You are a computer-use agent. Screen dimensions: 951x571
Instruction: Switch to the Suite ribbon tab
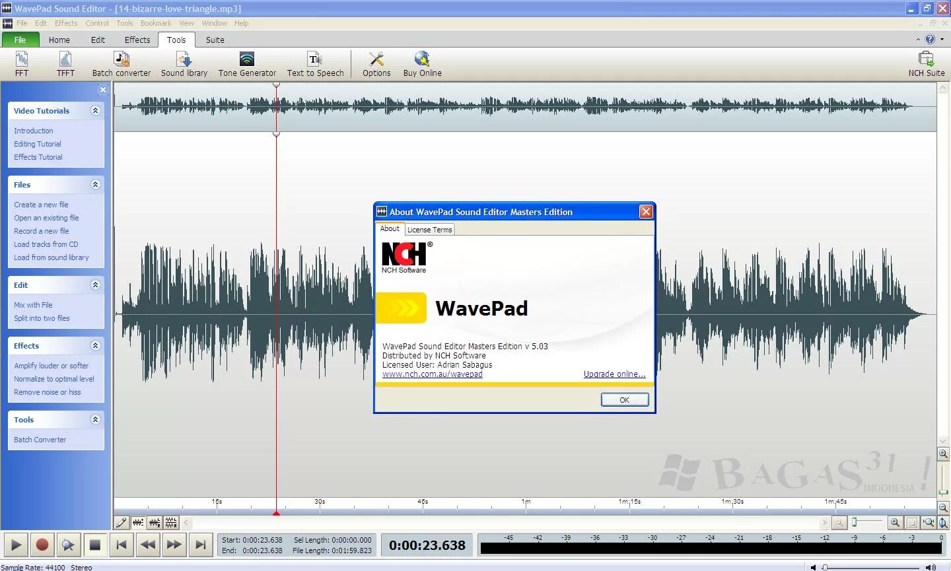(x=215, y=40)
